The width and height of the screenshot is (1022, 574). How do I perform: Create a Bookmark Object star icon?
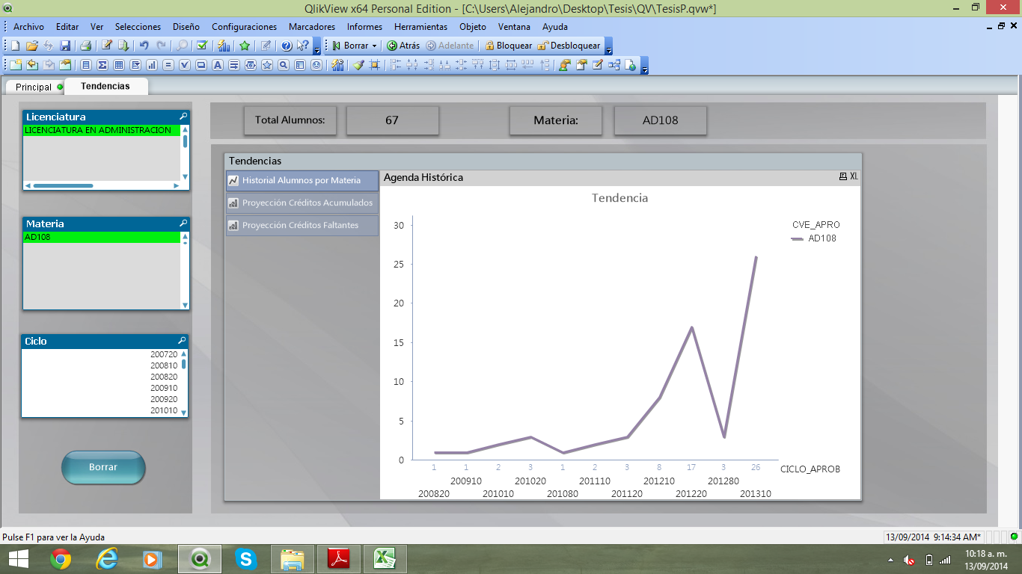(267, 65)
